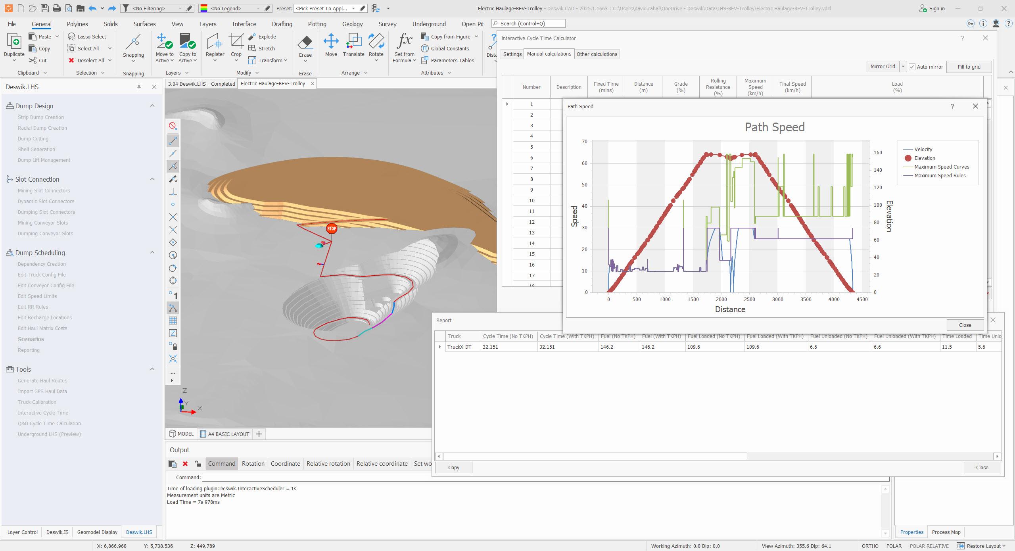Click the Global Constants pi icon

pyautogui.click(x=425, y=48)
